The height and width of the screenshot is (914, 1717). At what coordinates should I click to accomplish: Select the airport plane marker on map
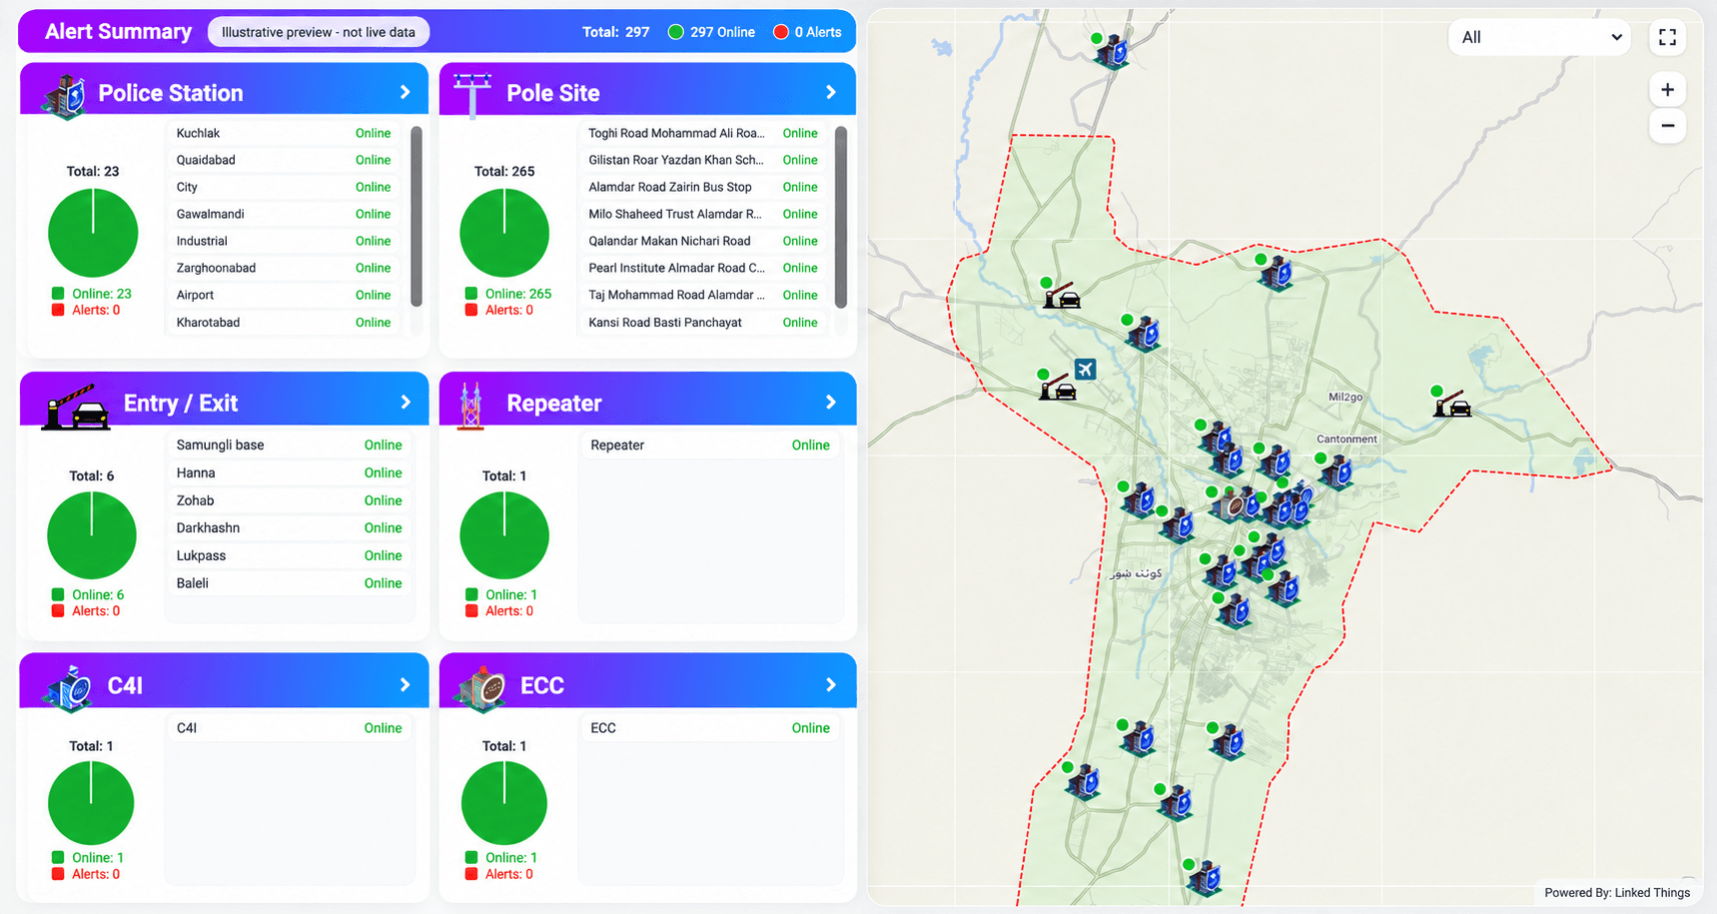pos(1085,369)
